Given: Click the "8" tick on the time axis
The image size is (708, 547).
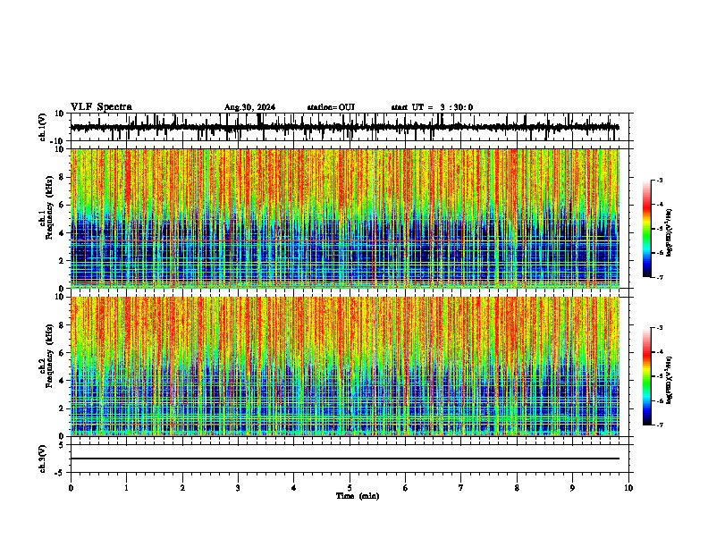Looking at the screenshot, I should (517, 488).
